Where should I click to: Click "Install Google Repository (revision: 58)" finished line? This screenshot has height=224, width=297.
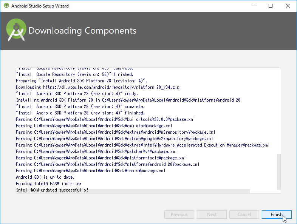tap(75, 74)
